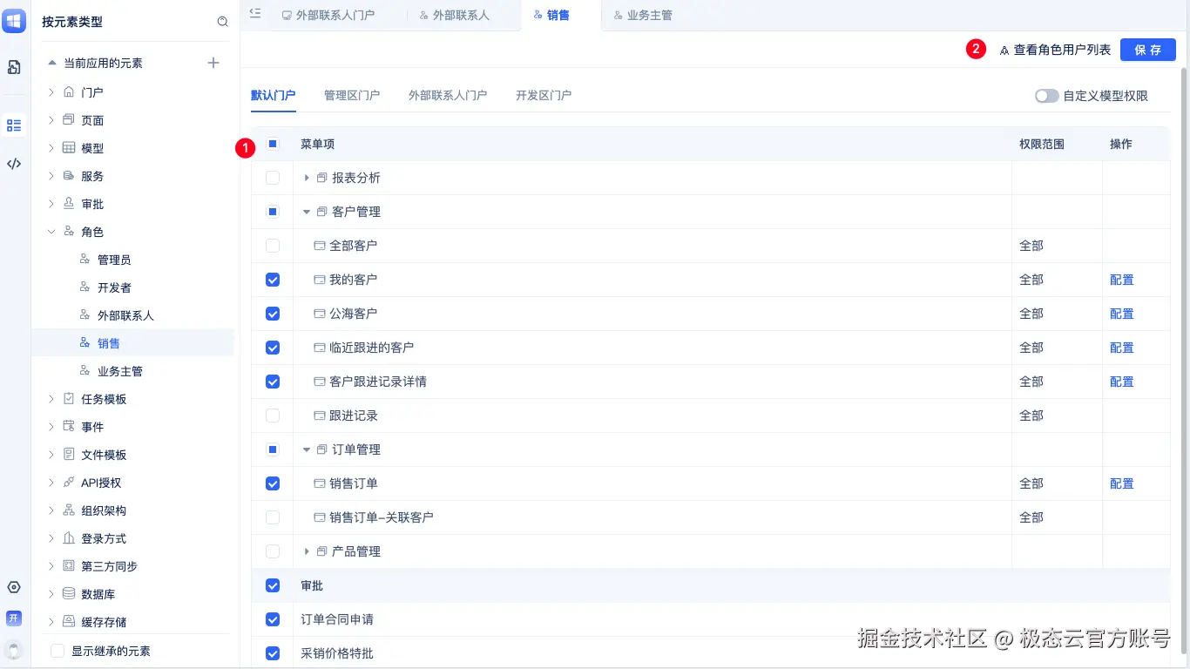Collapse the 当前应用的元素 section arrow
The image size is (1190, 669).
(51, 63)
